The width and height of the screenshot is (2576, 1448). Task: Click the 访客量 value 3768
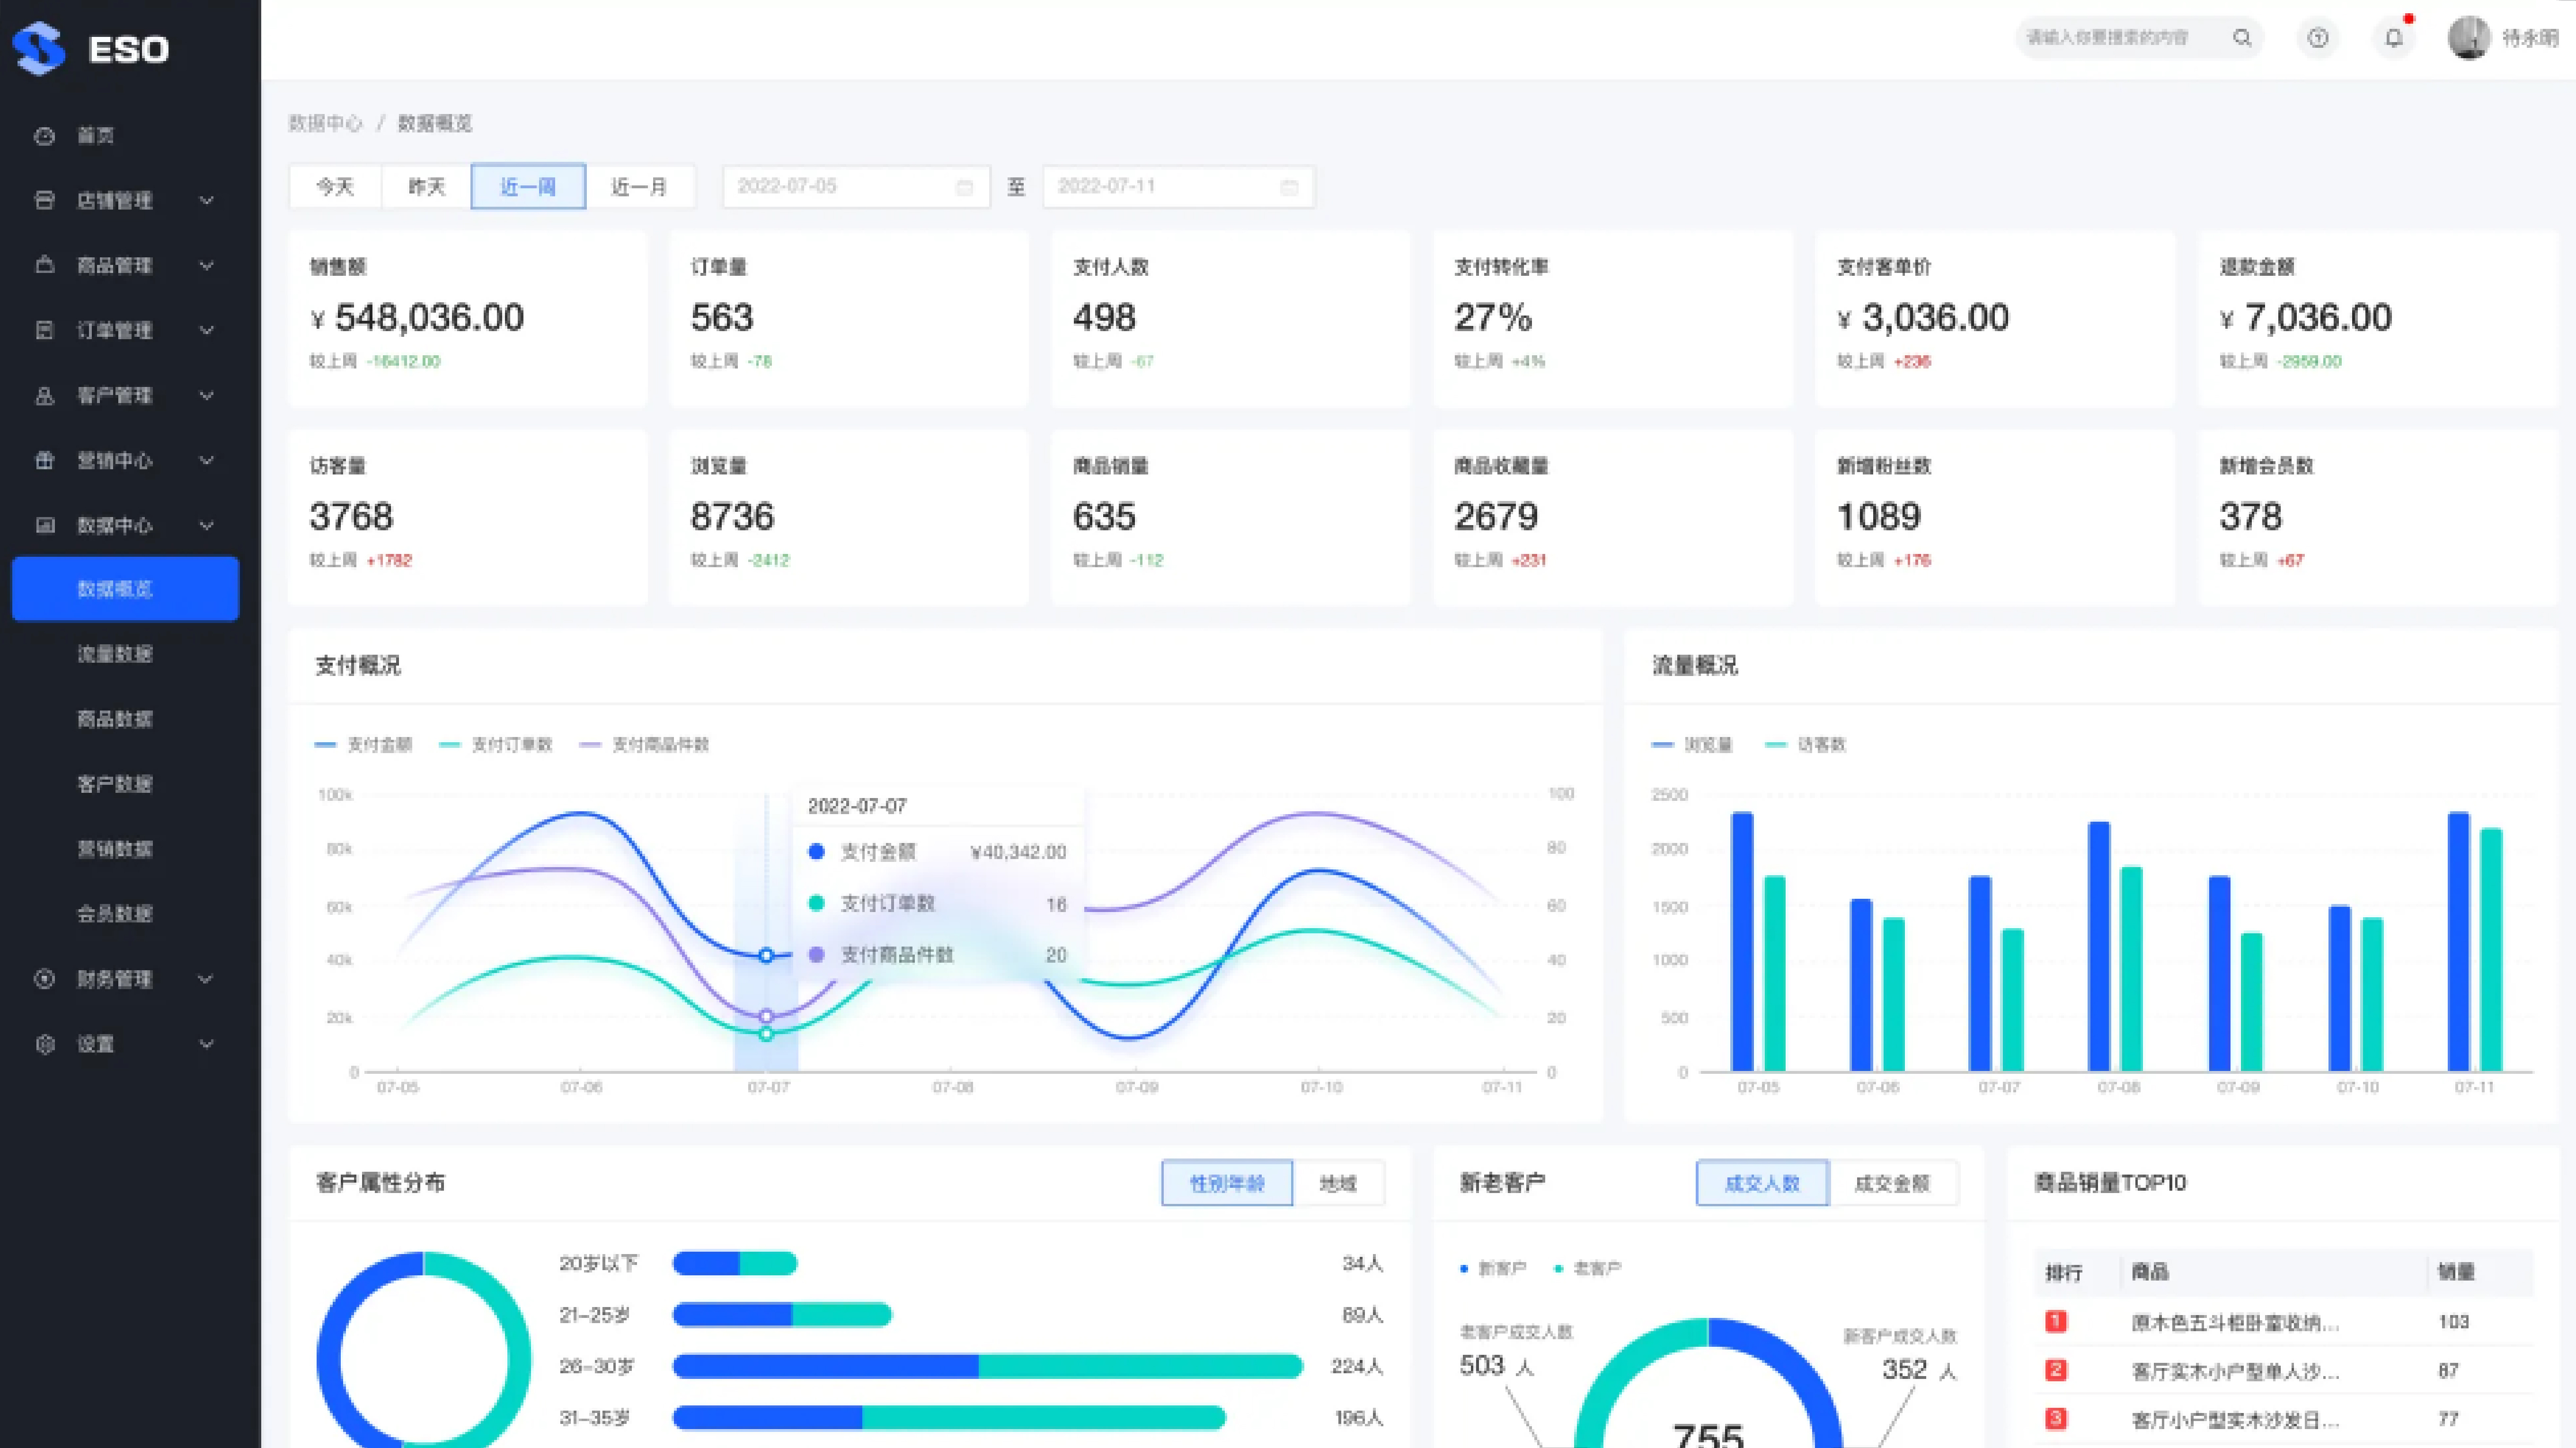click(x=351, y=517)
